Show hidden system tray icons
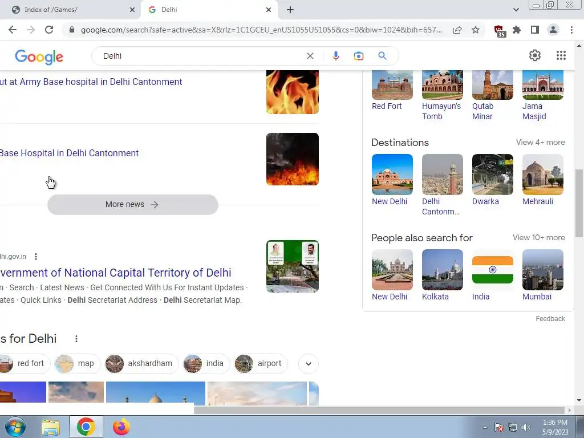This screenshot has width=584, height=438. (x=485, y=427)
